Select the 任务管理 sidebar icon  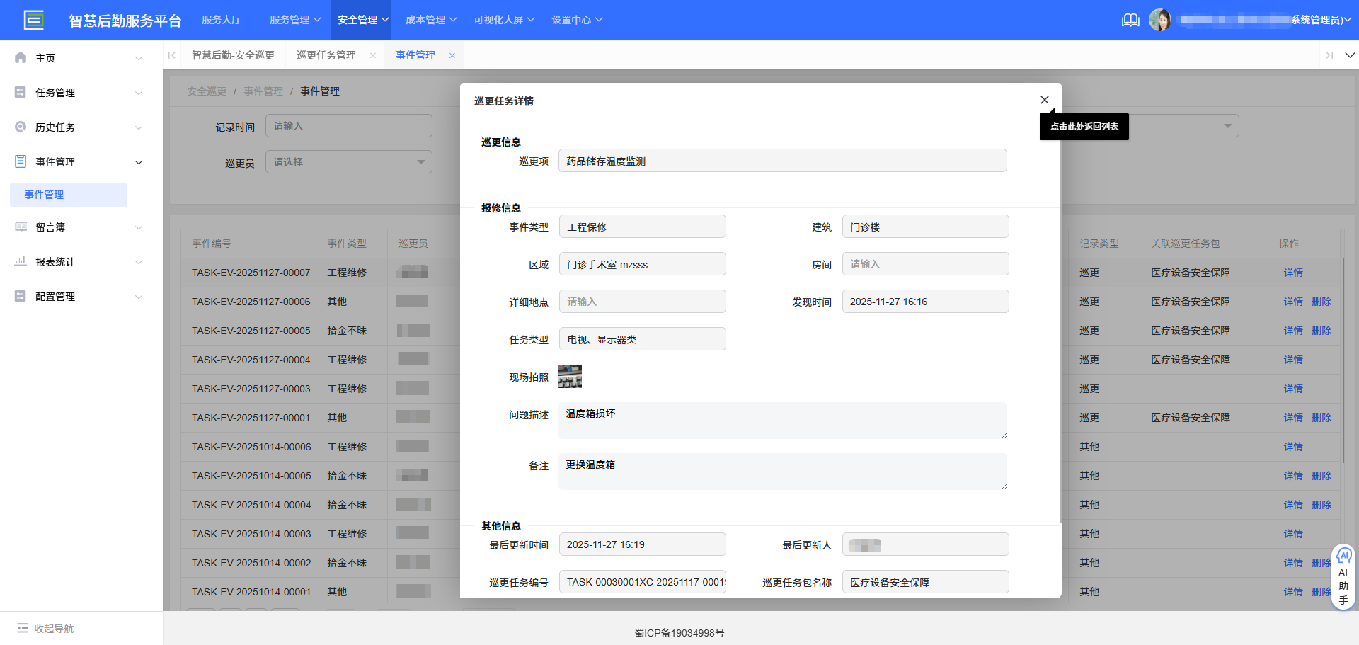[20, 92]
